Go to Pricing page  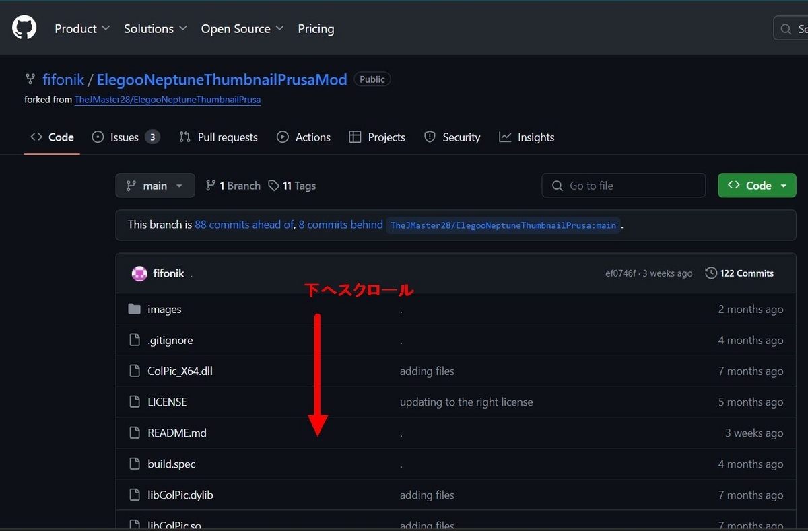coord(316,28)
